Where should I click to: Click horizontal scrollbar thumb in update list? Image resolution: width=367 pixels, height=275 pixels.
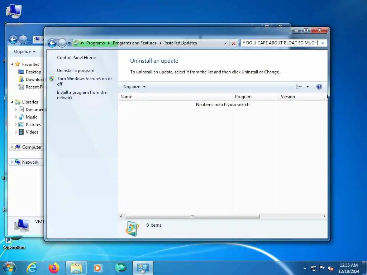[192, 217]
